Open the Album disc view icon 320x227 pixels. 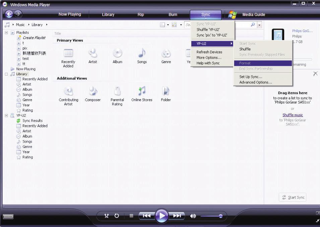coord(117,53)
